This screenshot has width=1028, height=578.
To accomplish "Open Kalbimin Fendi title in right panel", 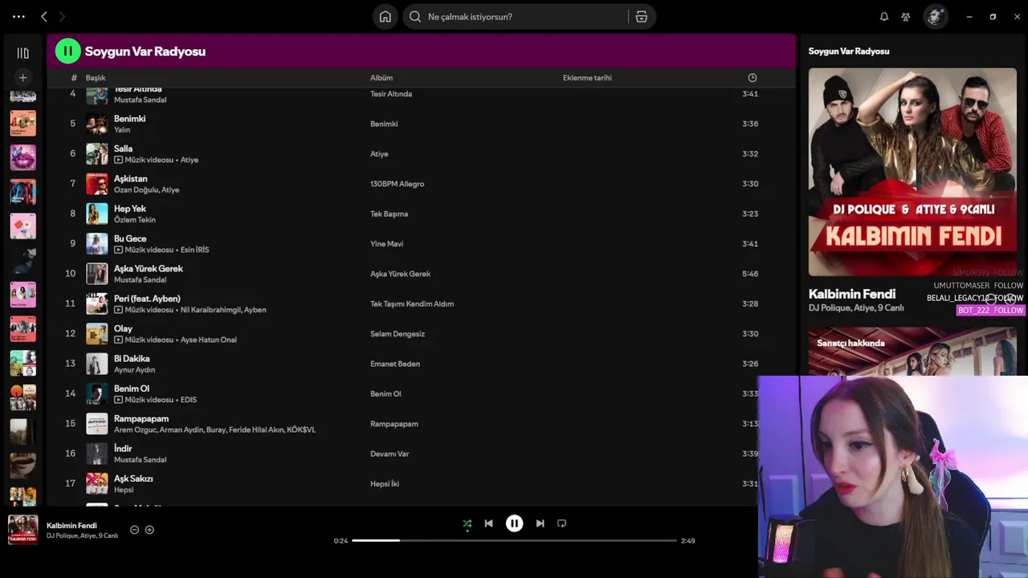I will point(851,294).
